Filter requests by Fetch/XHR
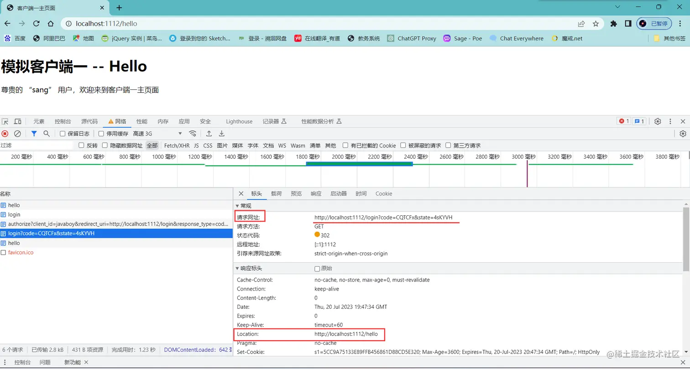This screenshot has width=690, height=369. click(177, 146)
